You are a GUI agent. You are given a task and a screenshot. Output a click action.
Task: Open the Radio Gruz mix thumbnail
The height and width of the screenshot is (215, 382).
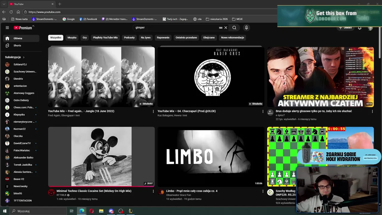coord(211,77)
